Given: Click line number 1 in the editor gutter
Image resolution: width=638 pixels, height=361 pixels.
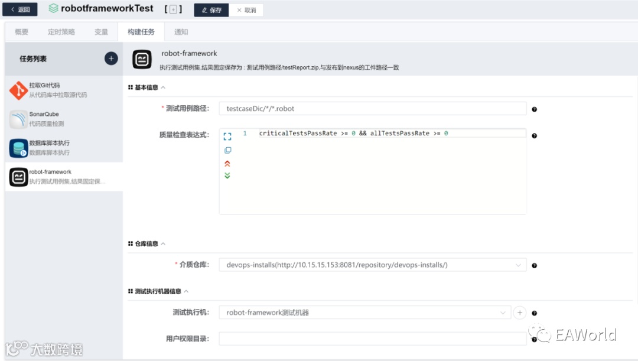Looking at the screenshot, I should click(245, 133).
